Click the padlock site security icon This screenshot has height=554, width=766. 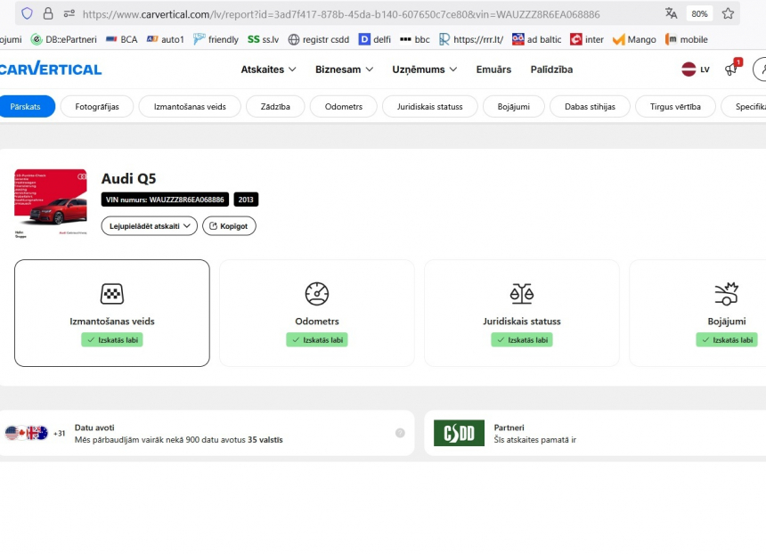point(48,13)
